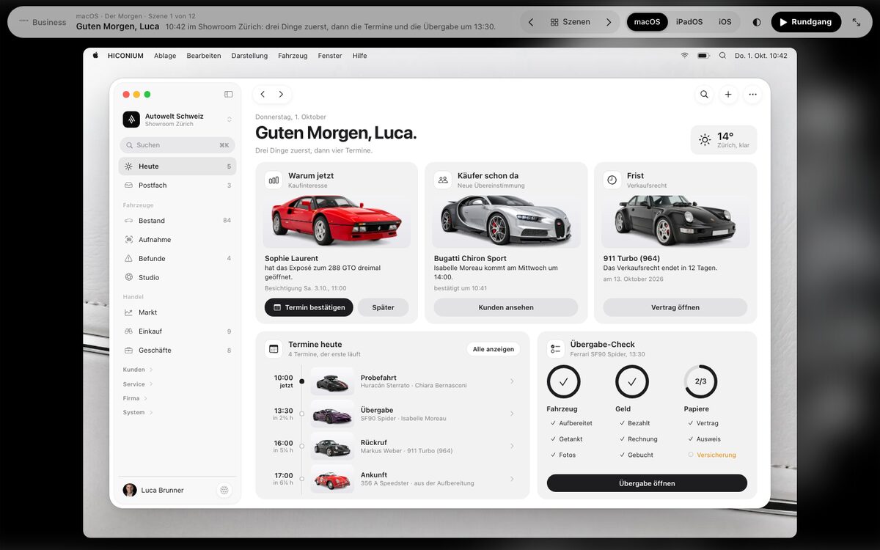Viewport: 880px width, 550px height.
Task: Click Termin bestätigen button
Action: (309, 307)
